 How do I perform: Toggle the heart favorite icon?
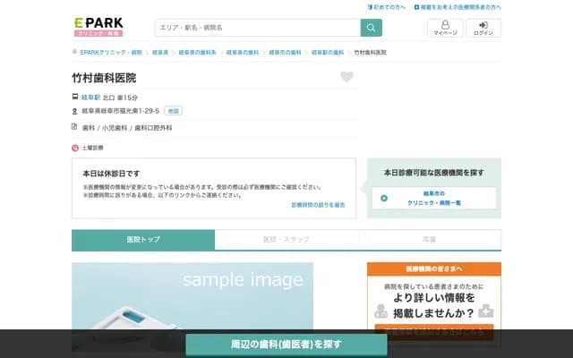point(346,77)
